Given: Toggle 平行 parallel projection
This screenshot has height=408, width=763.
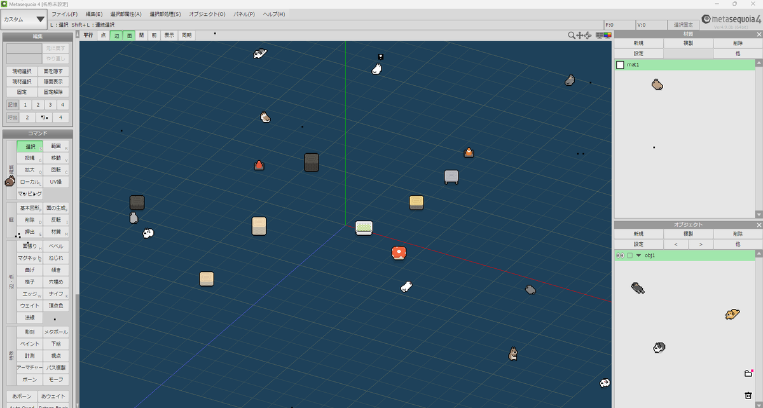Looking at the screenshot, I should click(x=88, y=36).
